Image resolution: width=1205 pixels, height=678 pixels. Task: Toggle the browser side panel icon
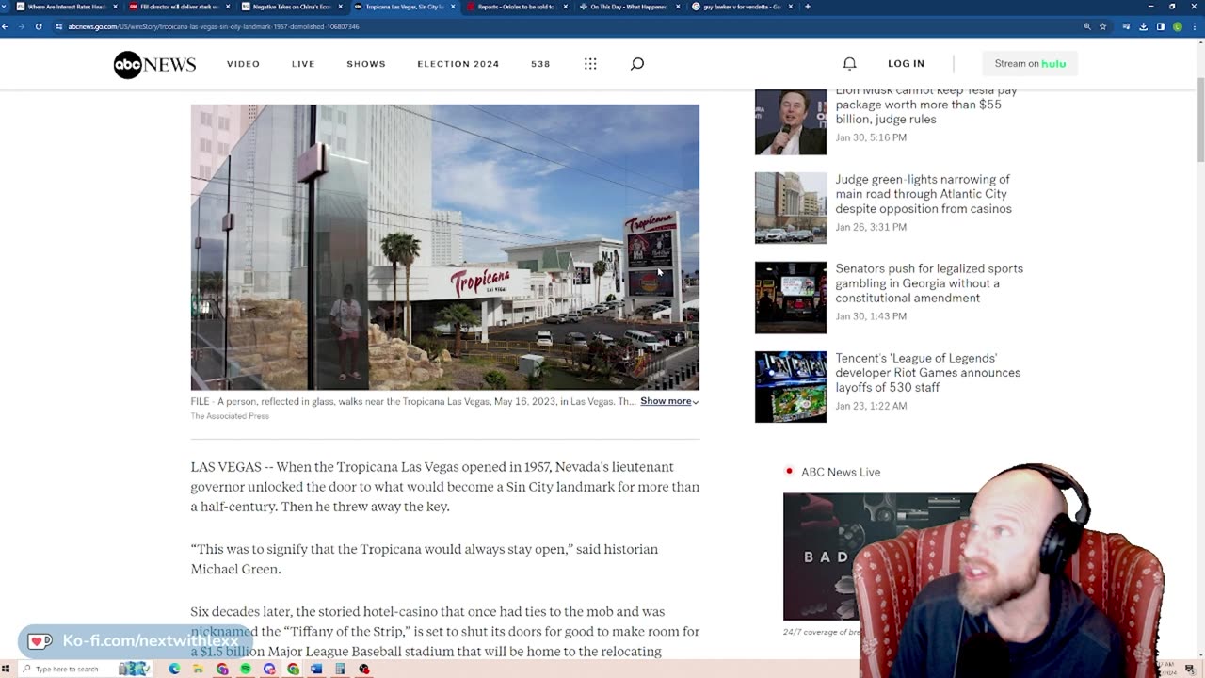pyautogui.click(x=1161, y=26)
